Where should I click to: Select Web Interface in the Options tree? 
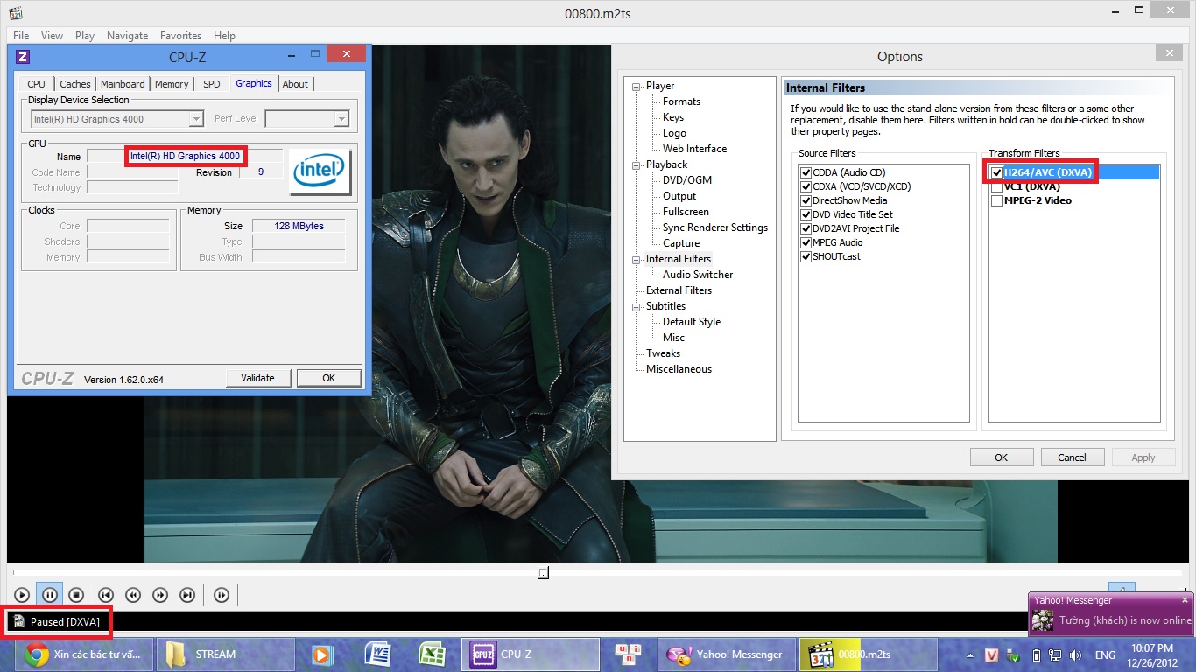(694, 149)
